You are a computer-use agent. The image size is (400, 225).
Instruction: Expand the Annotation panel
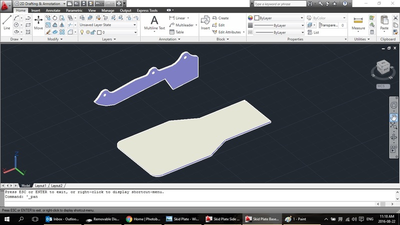pos(169,39)
